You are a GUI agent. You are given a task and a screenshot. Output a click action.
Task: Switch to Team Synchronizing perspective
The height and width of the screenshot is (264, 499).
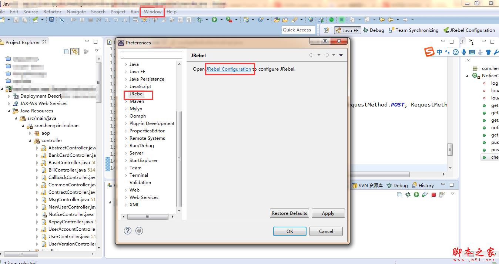[413, 30]
